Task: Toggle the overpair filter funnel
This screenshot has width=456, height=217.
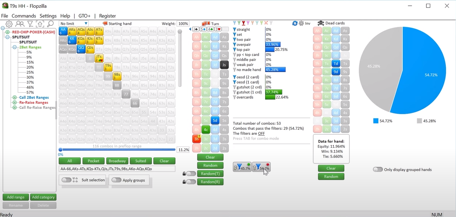Action: [235, 45]
